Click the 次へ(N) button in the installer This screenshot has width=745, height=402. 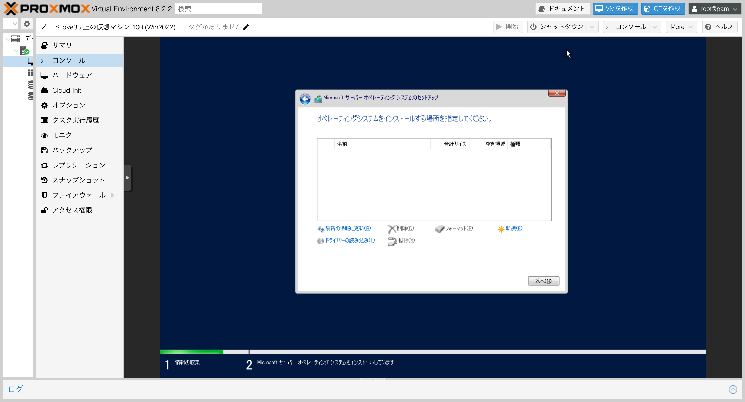(x=543, y=281)
